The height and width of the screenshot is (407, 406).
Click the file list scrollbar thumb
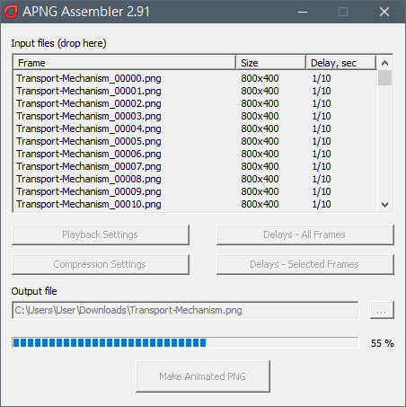point(384,78)
